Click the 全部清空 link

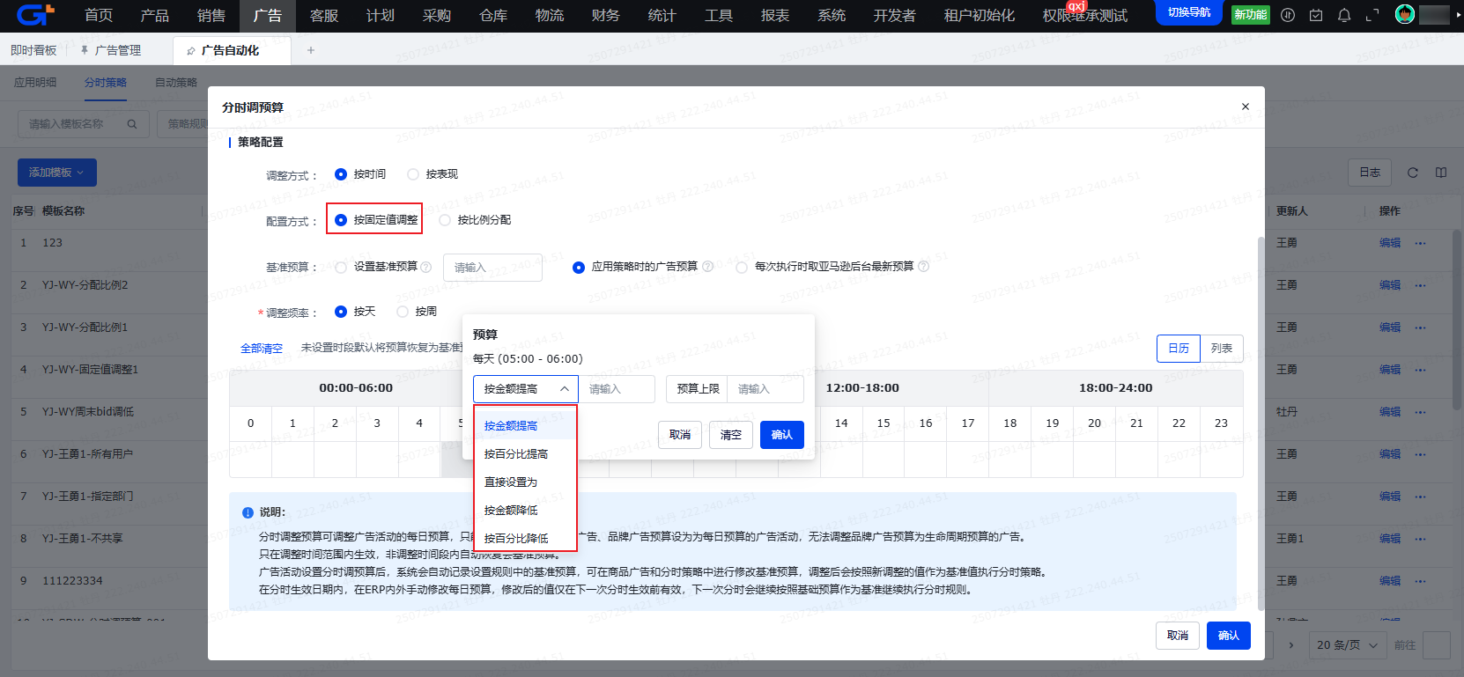[x=261, y=349]
